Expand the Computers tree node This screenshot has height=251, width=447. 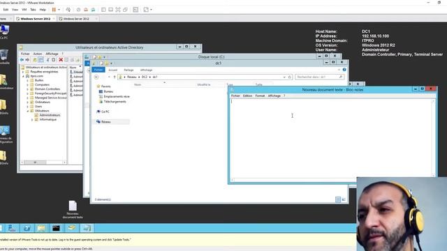tap(28, 85)
